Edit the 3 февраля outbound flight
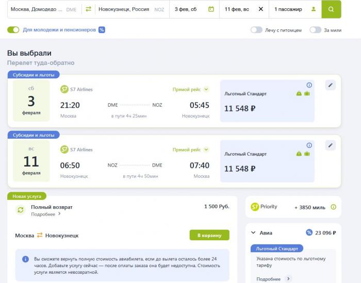Image resolution: width=361 pixels, height=283 pixels. (x=331, y=85)
